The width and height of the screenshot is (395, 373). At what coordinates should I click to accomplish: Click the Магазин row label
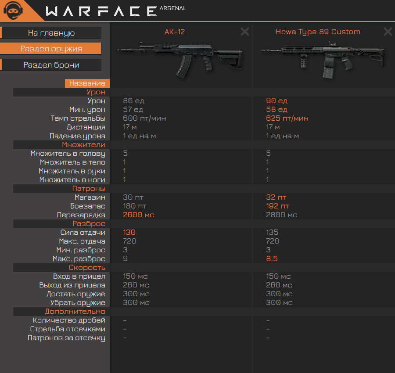90,197
